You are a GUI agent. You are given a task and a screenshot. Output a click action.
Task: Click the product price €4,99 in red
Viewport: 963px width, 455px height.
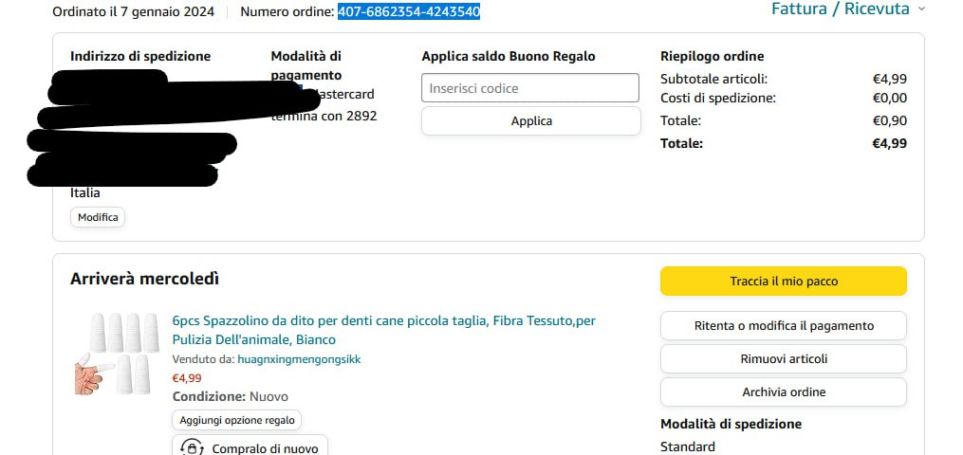pyautogui.click(x=187, y=378)
